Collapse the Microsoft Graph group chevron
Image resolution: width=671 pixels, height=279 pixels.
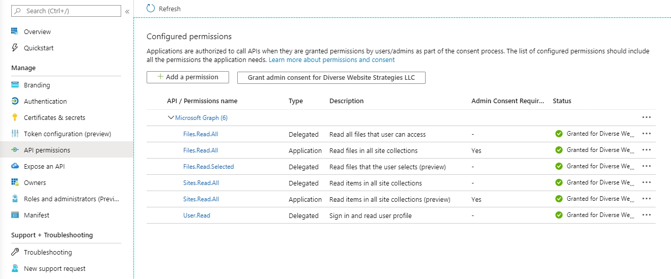pyautogui.click(x=171, y=117)
